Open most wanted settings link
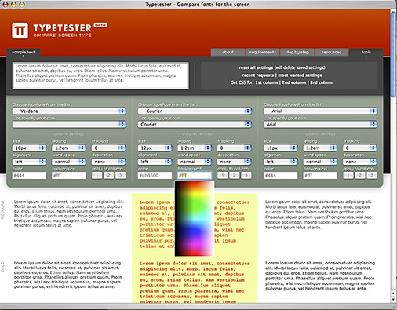397x310 pixels. (300, 75)
